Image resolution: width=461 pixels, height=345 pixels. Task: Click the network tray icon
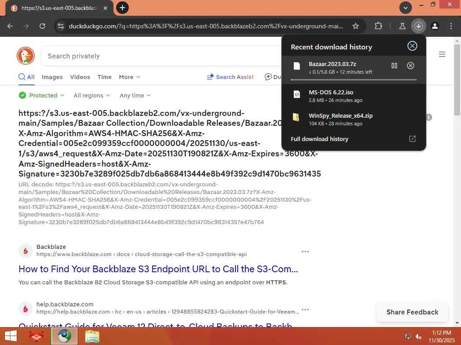(x=408, y=336)
